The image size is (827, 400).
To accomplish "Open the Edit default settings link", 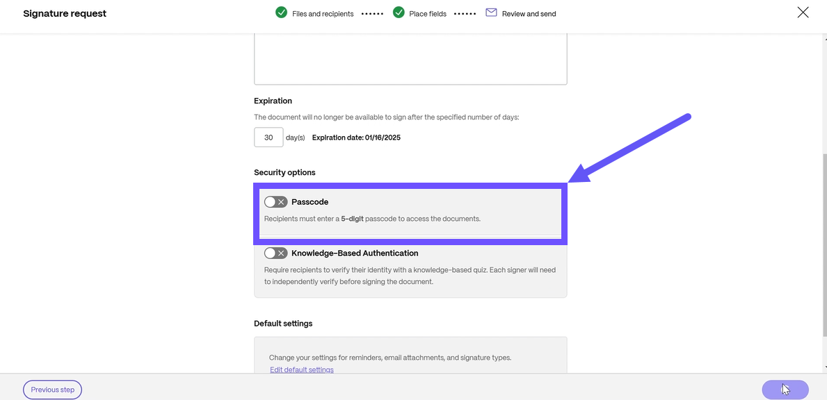I will (x=302, y=369).
